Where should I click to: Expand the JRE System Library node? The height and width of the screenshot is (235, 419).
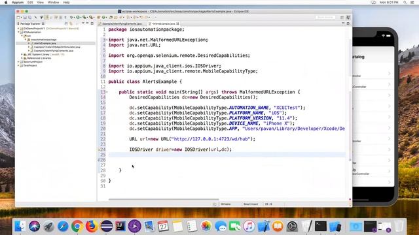tap(22, 54)
